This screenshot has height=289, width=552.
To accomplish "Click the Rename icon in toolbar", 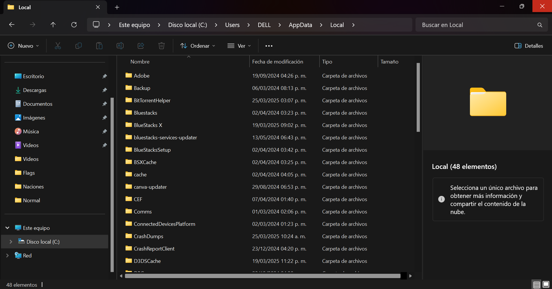I will (120, 46).
